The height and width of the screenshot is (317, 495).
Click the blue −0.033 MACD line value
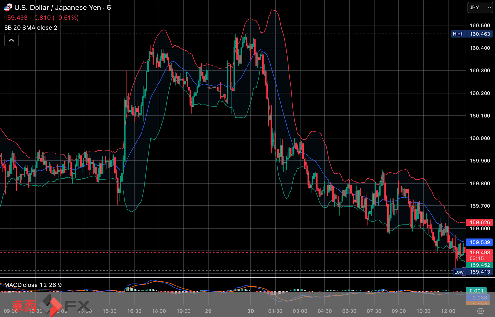point(477,298)
